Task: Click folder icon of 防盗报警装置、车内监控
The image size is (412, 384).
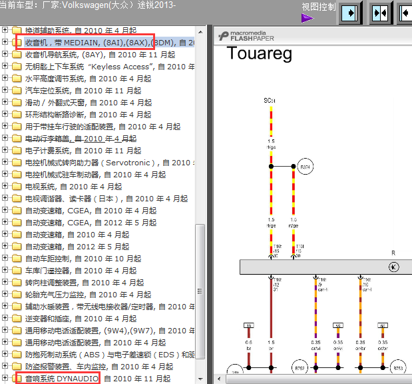Action: (17, 367)
